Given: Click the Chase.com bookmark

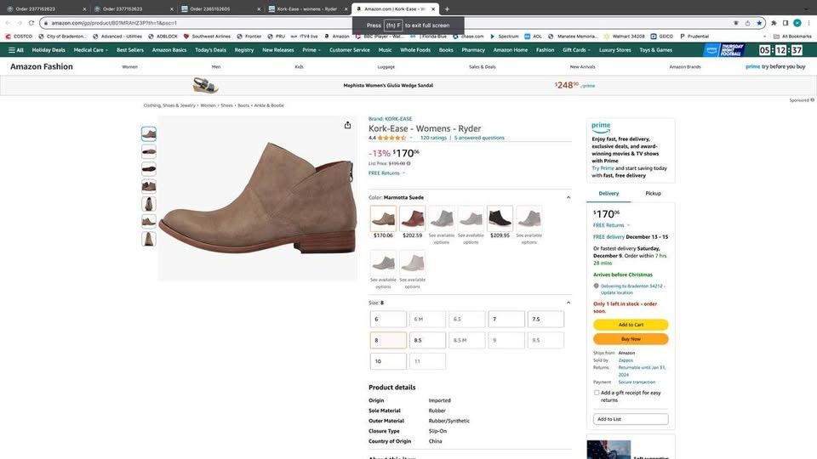Looking at the screenshot, I should coord(469,37).
